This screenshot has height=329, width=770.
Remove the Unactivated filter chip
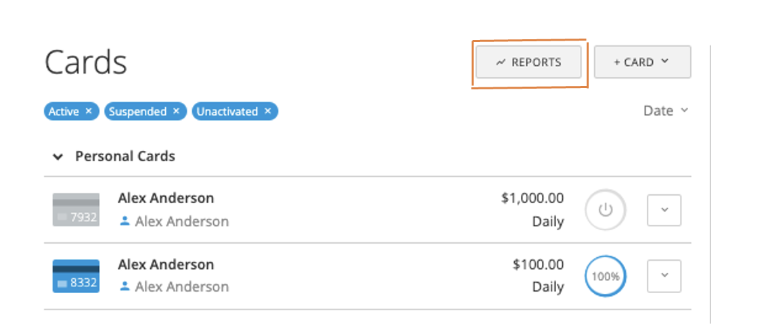pyautogui.click(x=268, y=111)
